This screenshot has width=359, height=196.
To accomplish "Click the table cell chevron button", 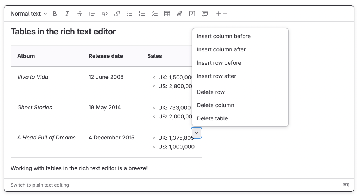I will click(x=196, y=133).
